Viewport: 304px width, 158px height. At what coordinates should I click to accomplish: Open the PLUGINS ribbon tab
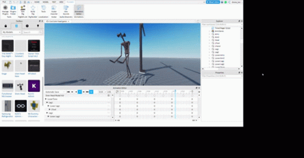click(x=70, y=2)
